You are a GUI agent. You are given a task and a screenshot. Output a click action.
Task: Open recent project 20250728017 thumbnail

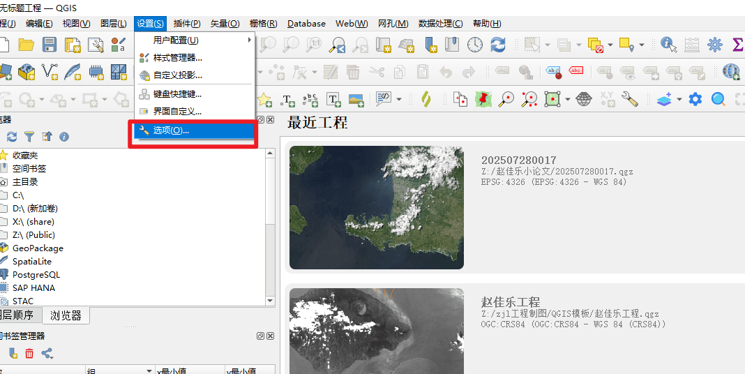[x=376, y=207]
